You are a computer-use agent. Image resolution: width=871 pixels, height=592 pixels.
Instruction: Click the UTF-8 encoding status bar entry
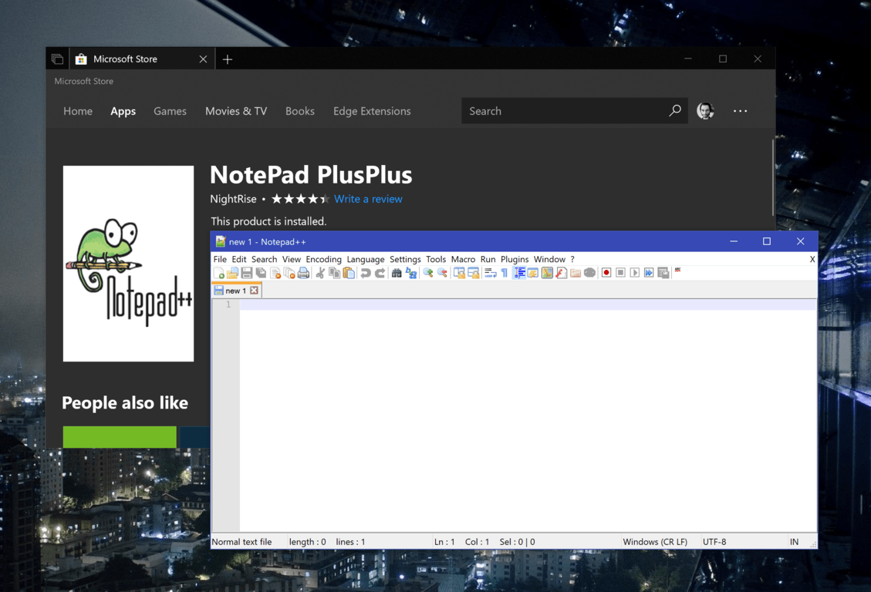pos(714,542)
